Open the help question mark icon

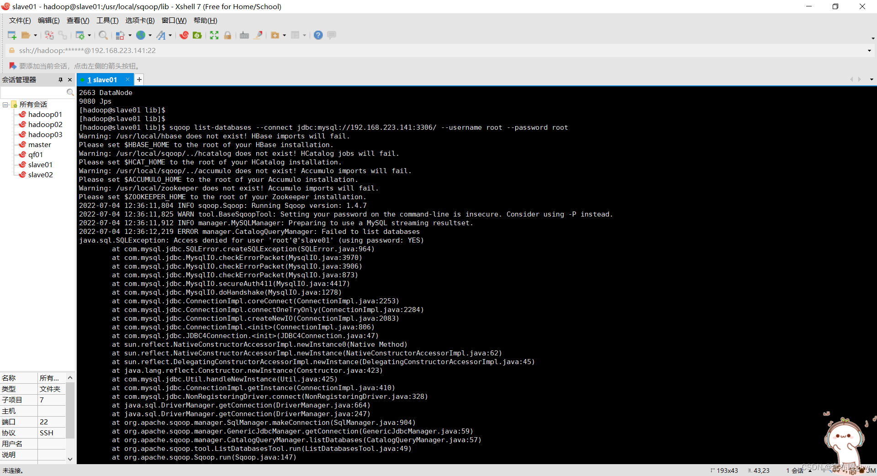point(318,35)
